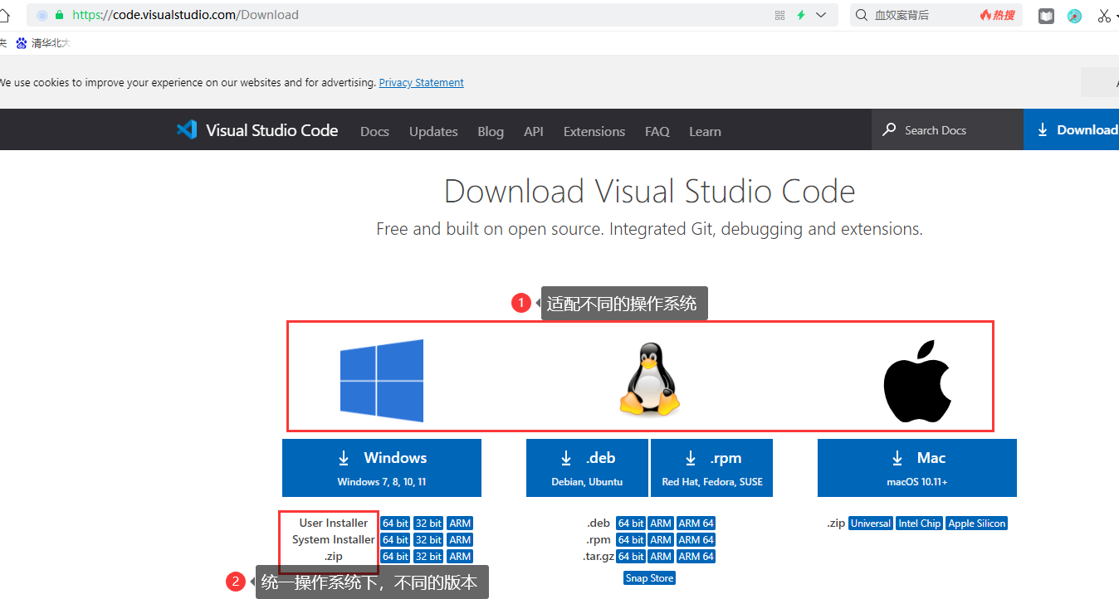Download the Mac macOS build
The image size is (1119, 599).
[917, 468]
